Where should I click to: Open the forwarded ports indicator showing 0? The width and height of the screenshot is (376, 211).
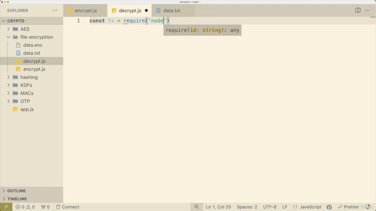tap(45, 207)
